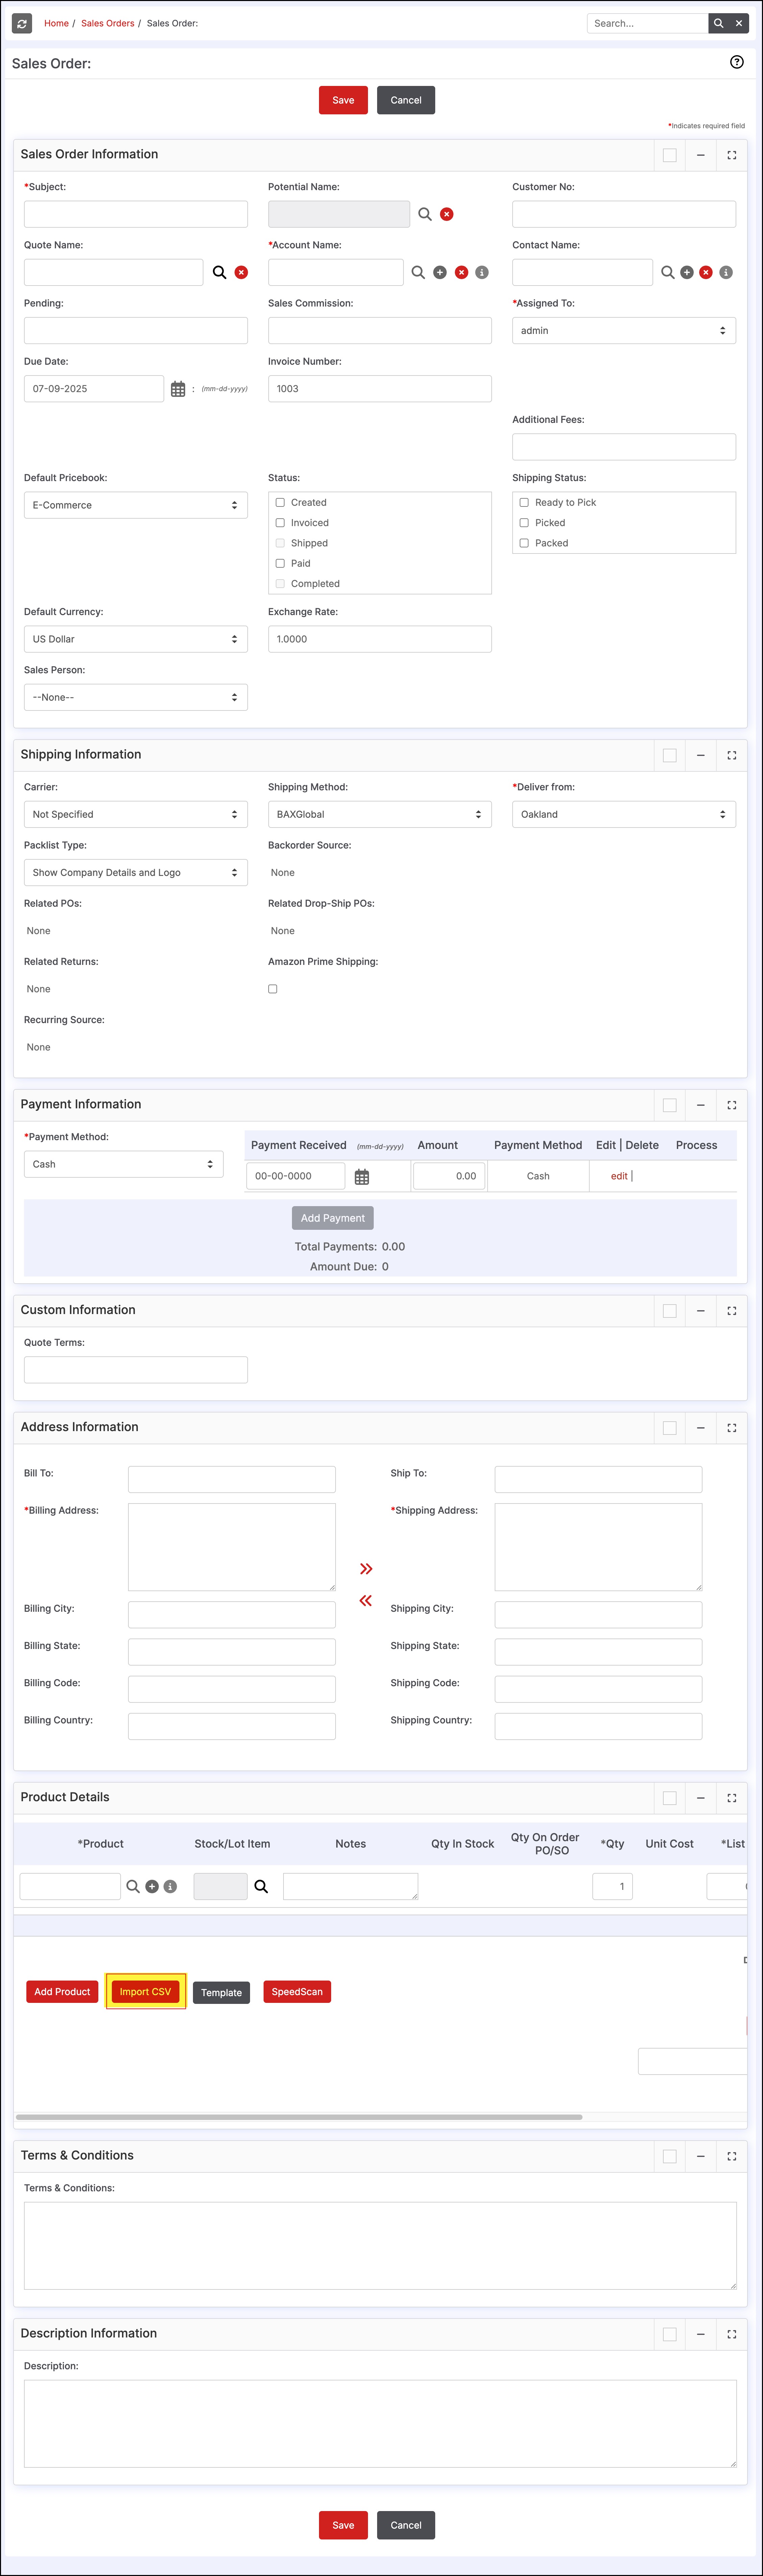Open Payment Received calendar picker
Screen dimensions: 763x2576
(362, 1177)
